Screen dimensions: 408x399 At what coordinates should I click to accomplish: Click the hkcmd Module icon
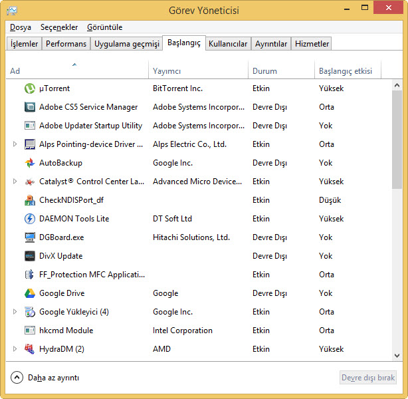pos(30,331)
